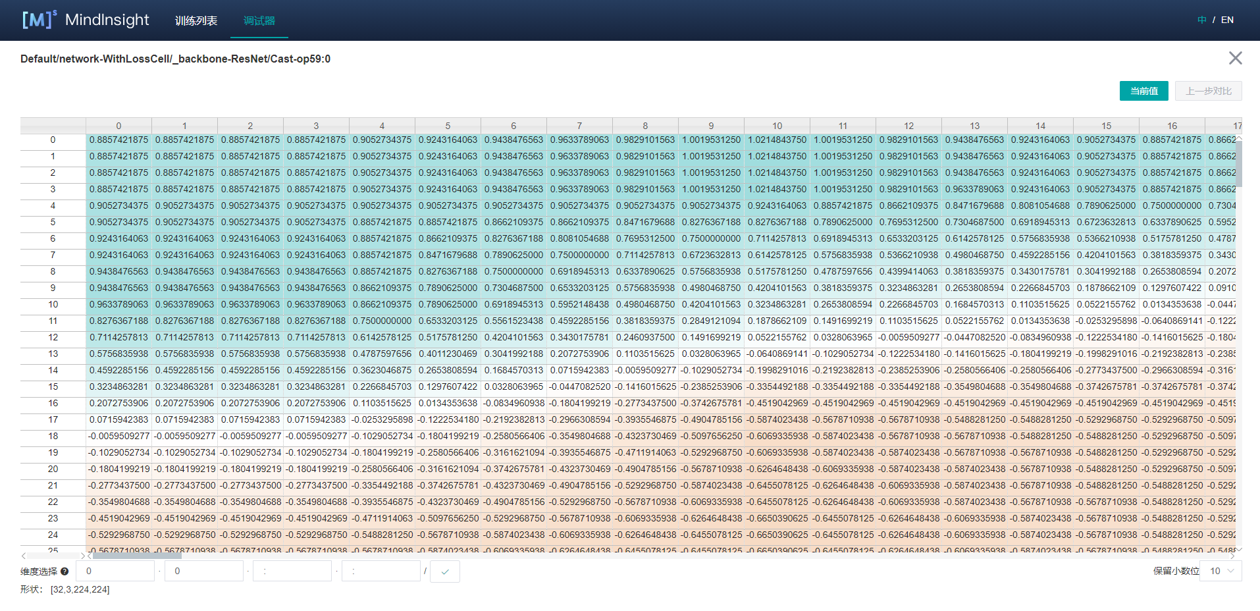The width and height of the screenshot is (1260, 611).
Task: Click the MindInsight logo icon
Action: [39, 19]
